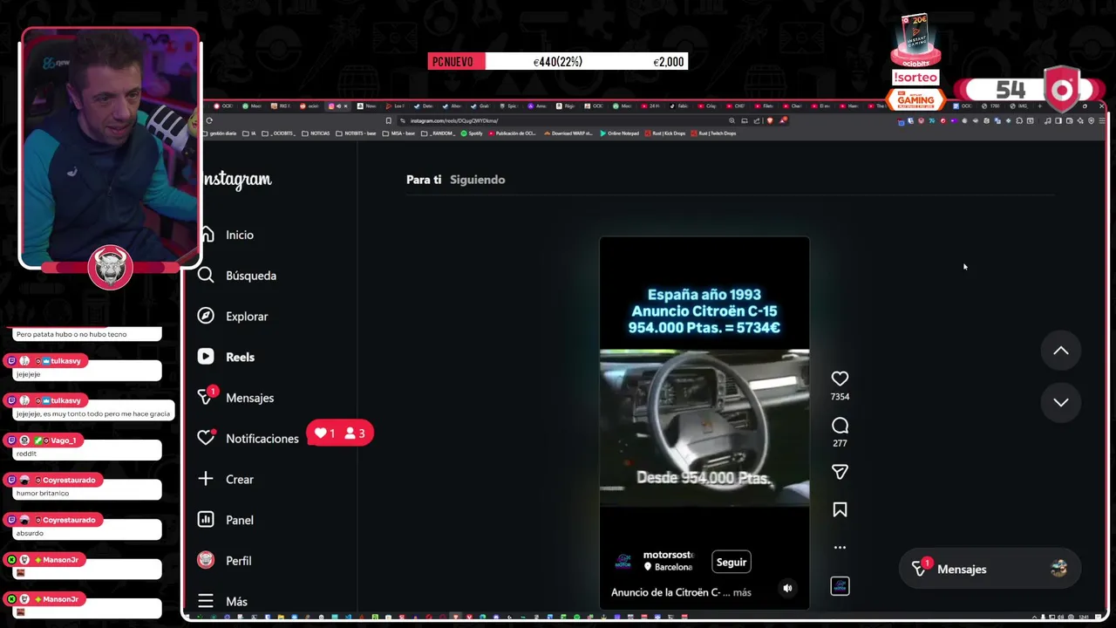The width and height of the screenshot is (1116, 628).
Task: Open a new browser tab with plus
Action: (x=1039, y=106)
